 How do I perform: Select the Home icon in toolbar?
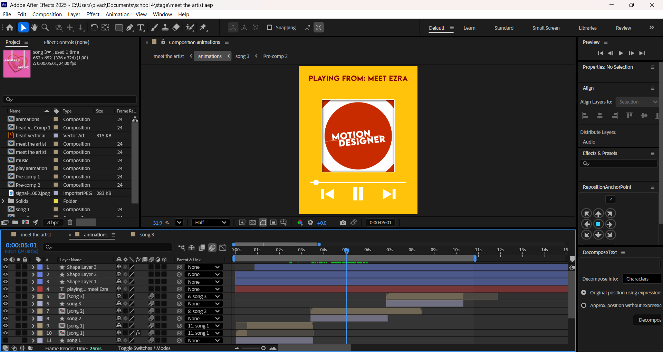(10, 28)
